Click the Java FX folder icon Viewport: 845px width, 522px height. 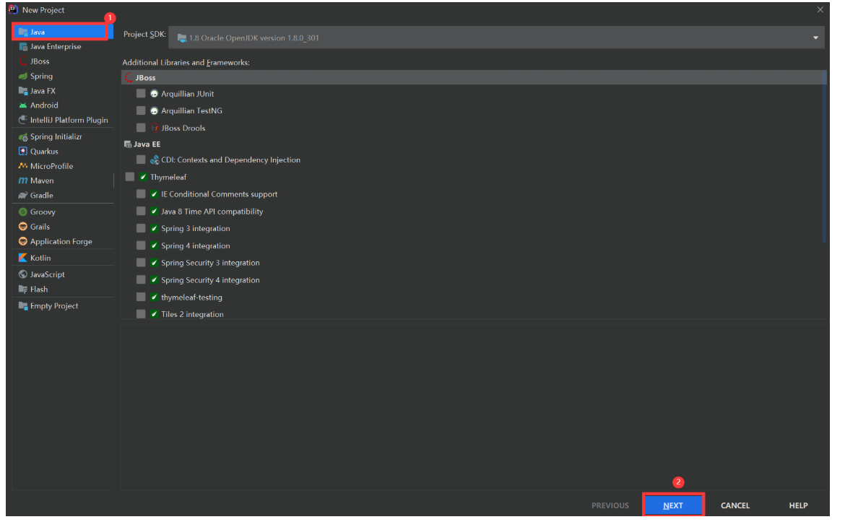click(22, 91)
